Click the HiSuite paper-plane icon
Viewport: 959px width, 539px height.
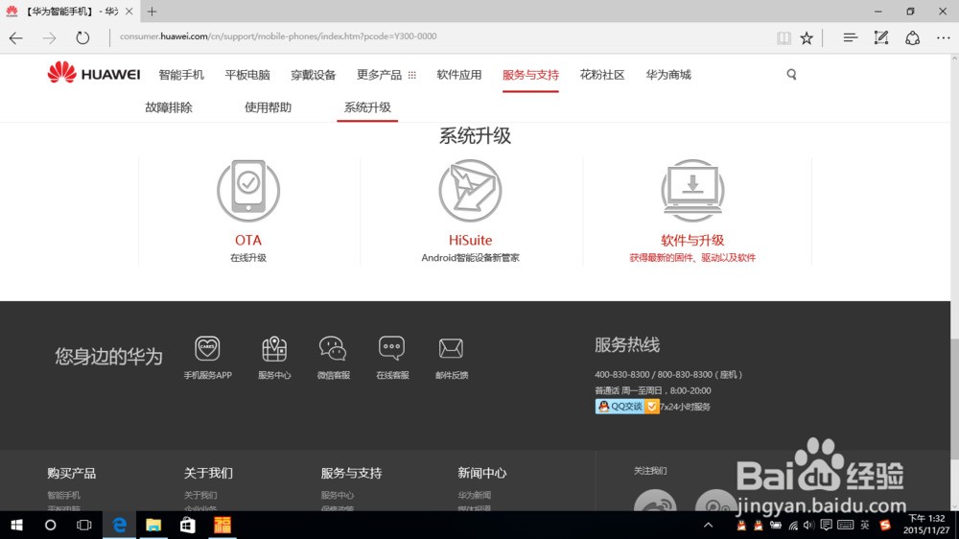coord(470,190)
